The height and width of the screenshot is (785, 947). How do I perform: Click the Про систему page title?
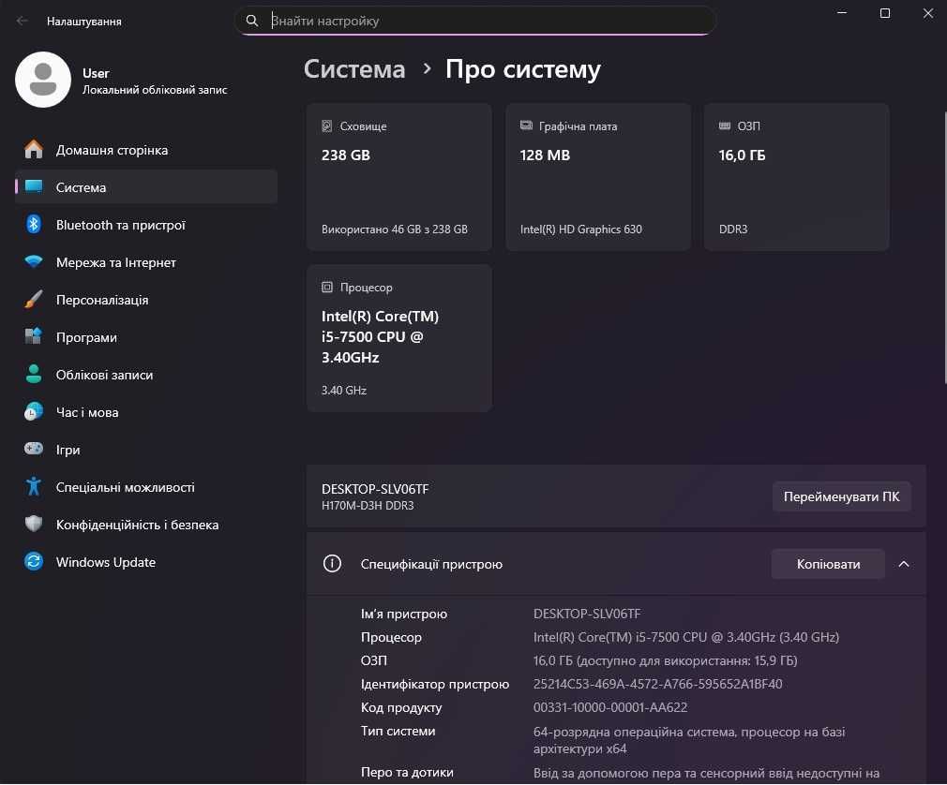523,70
